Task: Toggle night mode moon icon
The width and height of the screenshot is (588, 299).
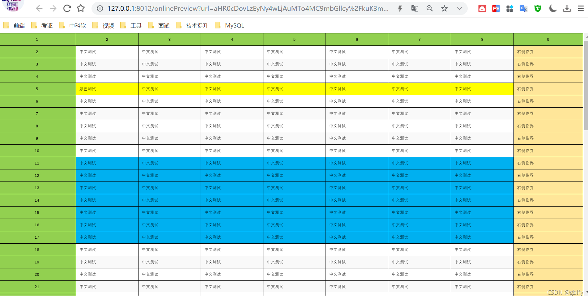Action: 553,9
